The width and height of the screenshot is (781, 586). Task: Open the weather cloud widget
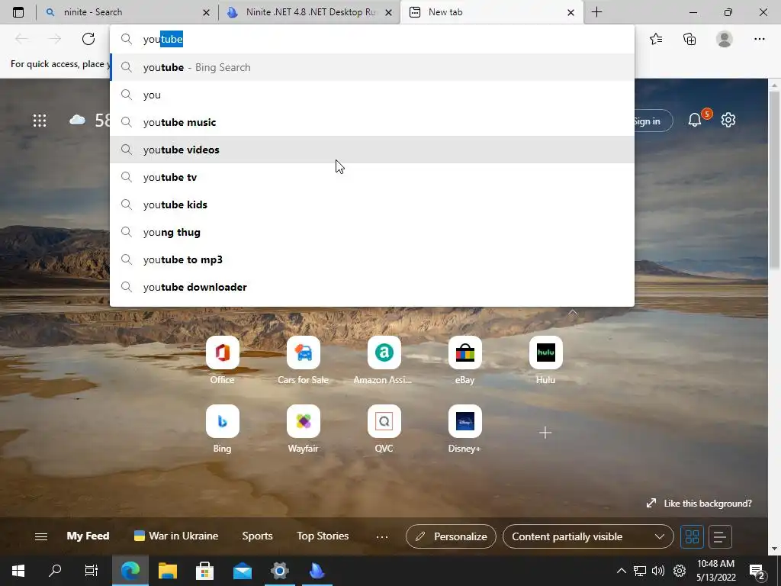77,120
